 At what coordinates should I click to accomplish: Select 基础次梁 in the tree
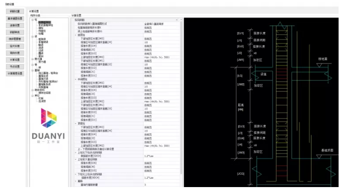[x=43, y=79]
